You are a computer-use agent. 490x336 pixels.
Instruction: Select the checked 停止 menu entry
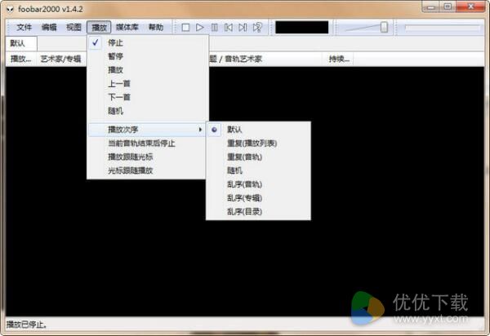(x=148, y=42)
